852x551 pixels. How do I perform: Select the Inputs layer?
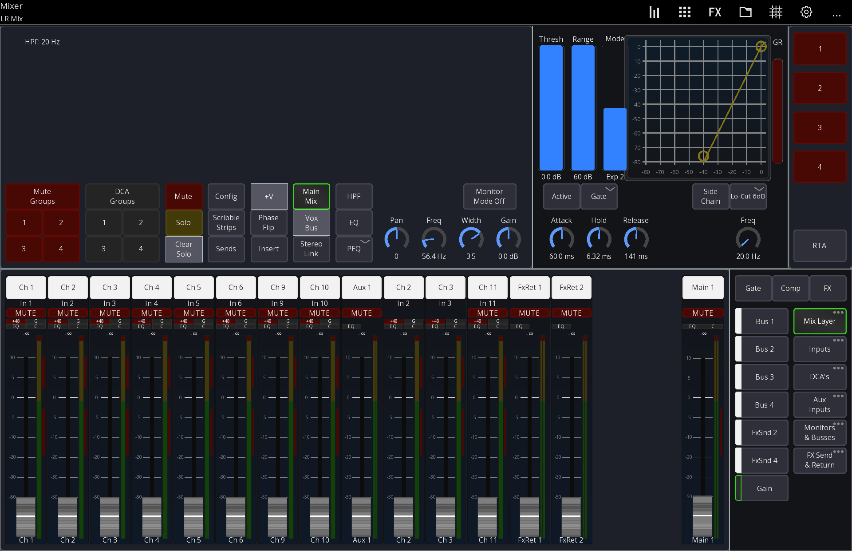[x=820, y=349]
